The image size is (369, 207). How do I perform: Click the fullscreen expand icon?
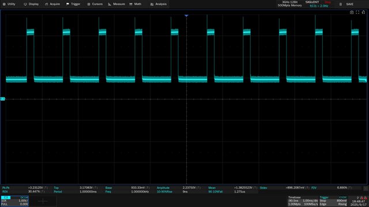(x=357, y=13)
